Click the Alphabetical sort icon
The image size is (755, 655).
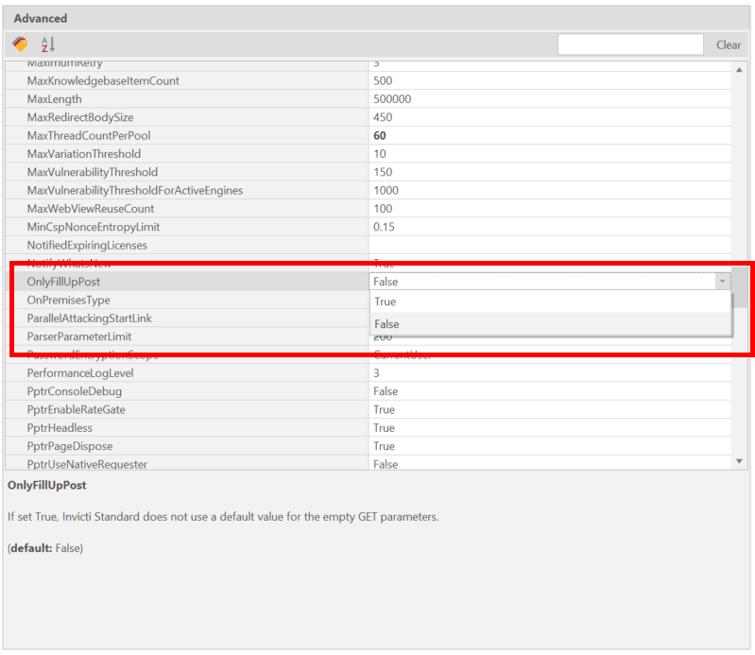pyautogui.click(x=47, y=44)
